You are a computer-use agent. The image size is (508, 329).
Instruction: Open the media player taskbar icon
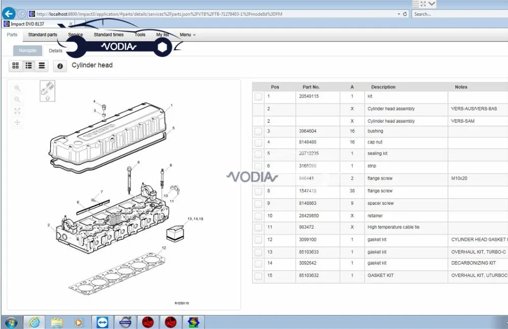78,322
